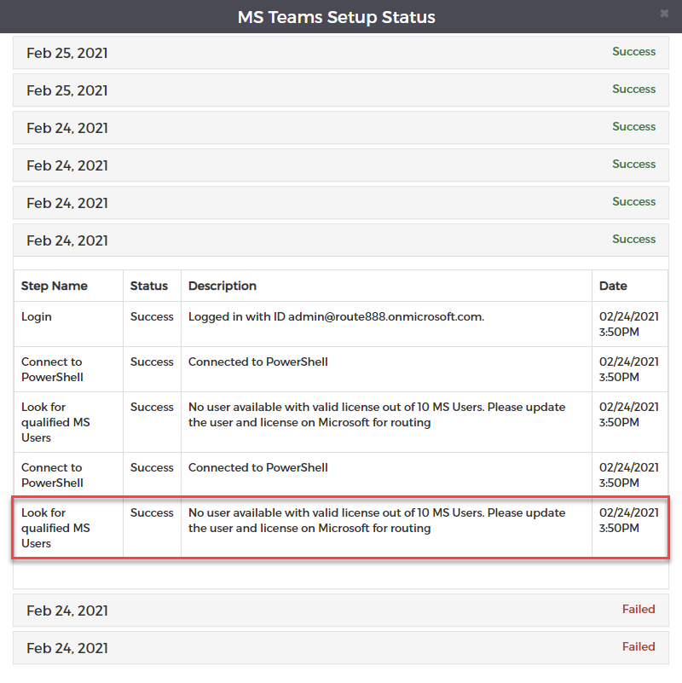Click the MS Teams Setup Status title
The width and height of the screenshot is (682, 683).
click(x=336, y=17)
